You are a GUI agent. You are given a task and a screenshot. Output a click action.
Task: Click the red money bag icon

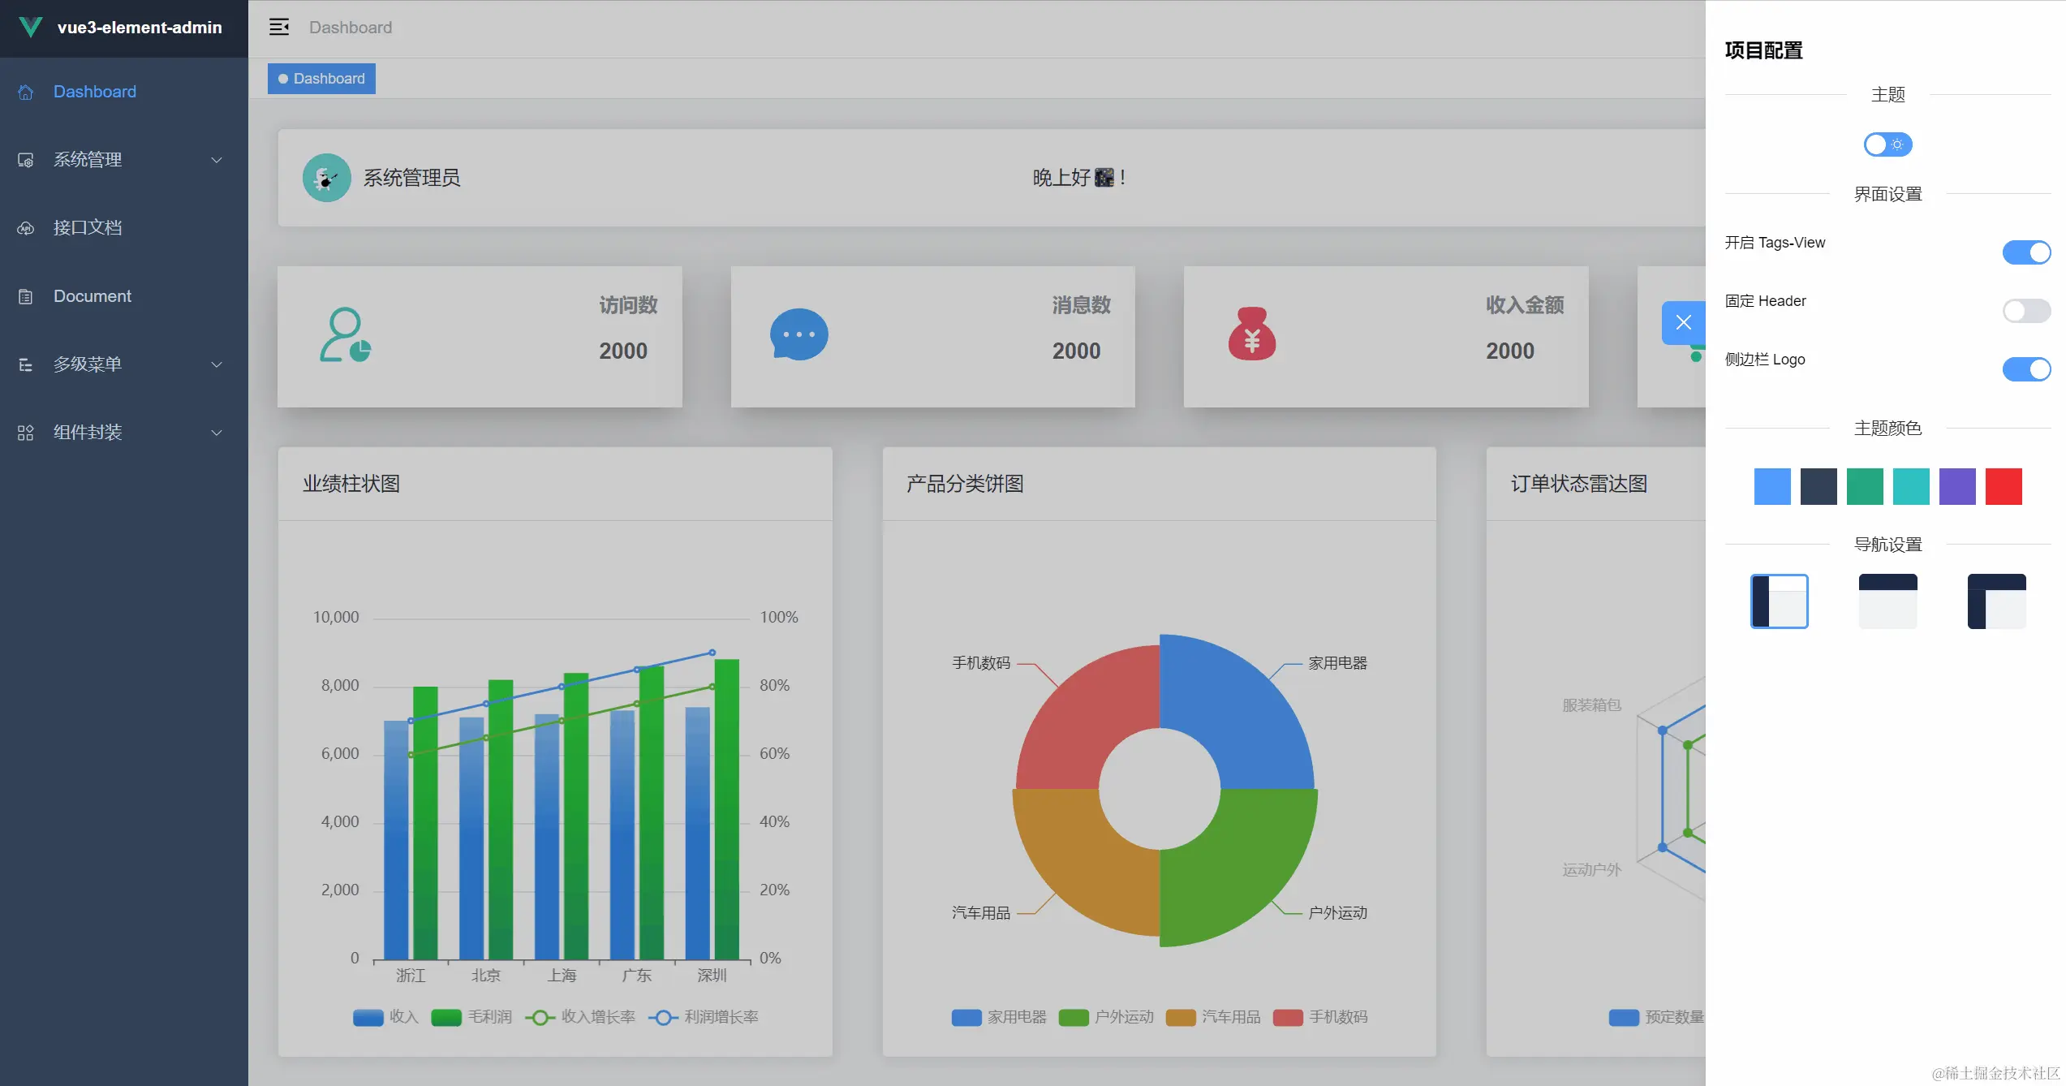tap(1251, 334)
